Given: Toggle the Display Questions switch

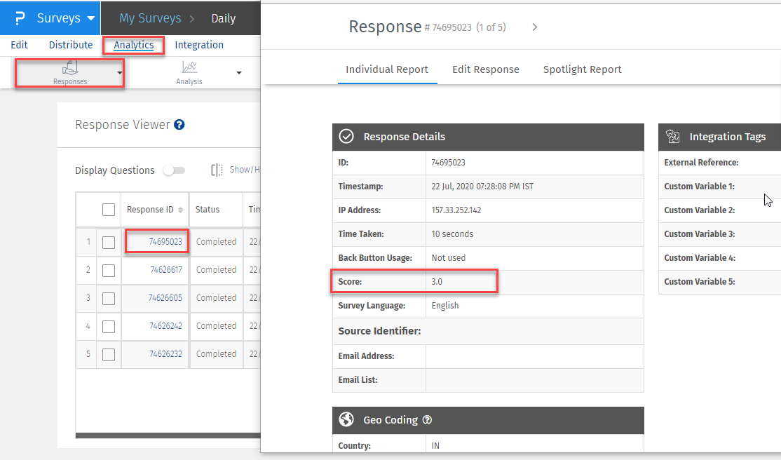Looking at the screenshot, I should [174, 170].
